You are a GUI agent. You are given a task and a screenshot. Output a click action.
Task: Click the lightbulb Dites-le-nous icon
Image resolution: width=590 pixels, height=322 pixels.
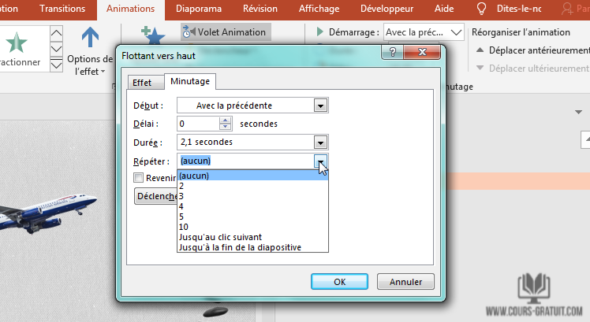(481, 9)
